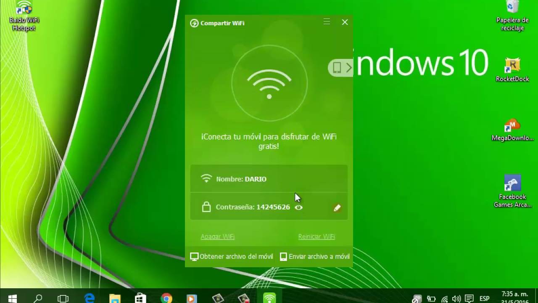Launch Google Chrome from taskbar

[x=166, y=298]
